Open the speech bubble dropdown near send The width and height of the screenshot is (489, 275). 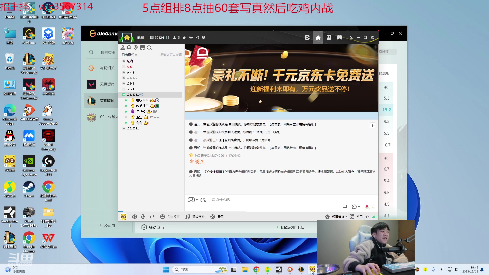[x=356, y=207]
